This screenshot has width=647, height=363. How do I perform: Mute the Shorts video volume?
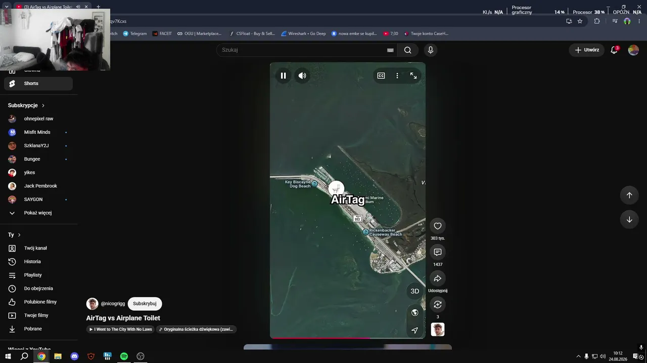tap(302, 76)
